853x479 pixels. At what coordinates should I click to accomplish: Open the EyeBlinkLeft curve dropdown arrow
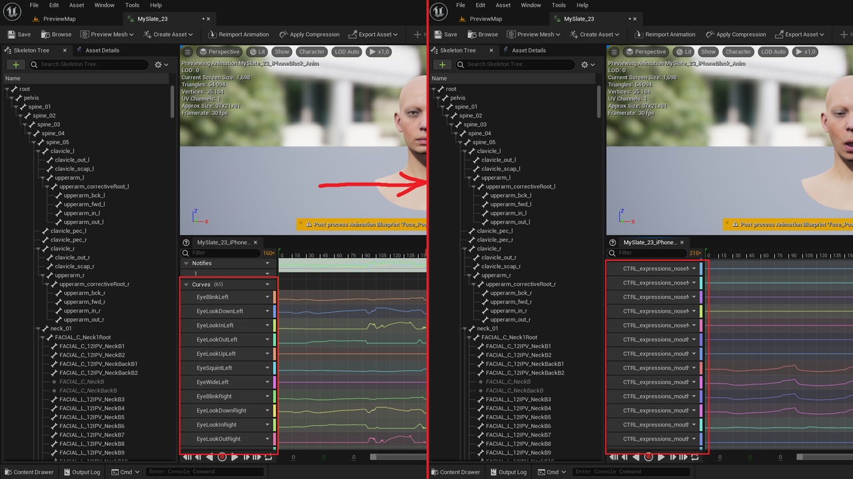267,297
